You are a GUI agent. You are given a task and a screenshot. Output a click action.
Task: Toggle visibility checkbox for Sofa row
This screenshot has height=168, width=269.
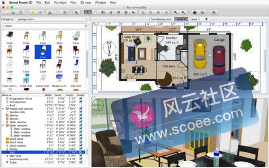tap(81, 152)
